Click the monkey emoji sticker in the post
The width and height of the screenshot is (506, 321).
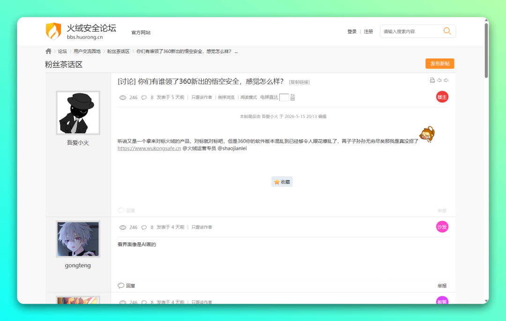(x=427, y=134)
